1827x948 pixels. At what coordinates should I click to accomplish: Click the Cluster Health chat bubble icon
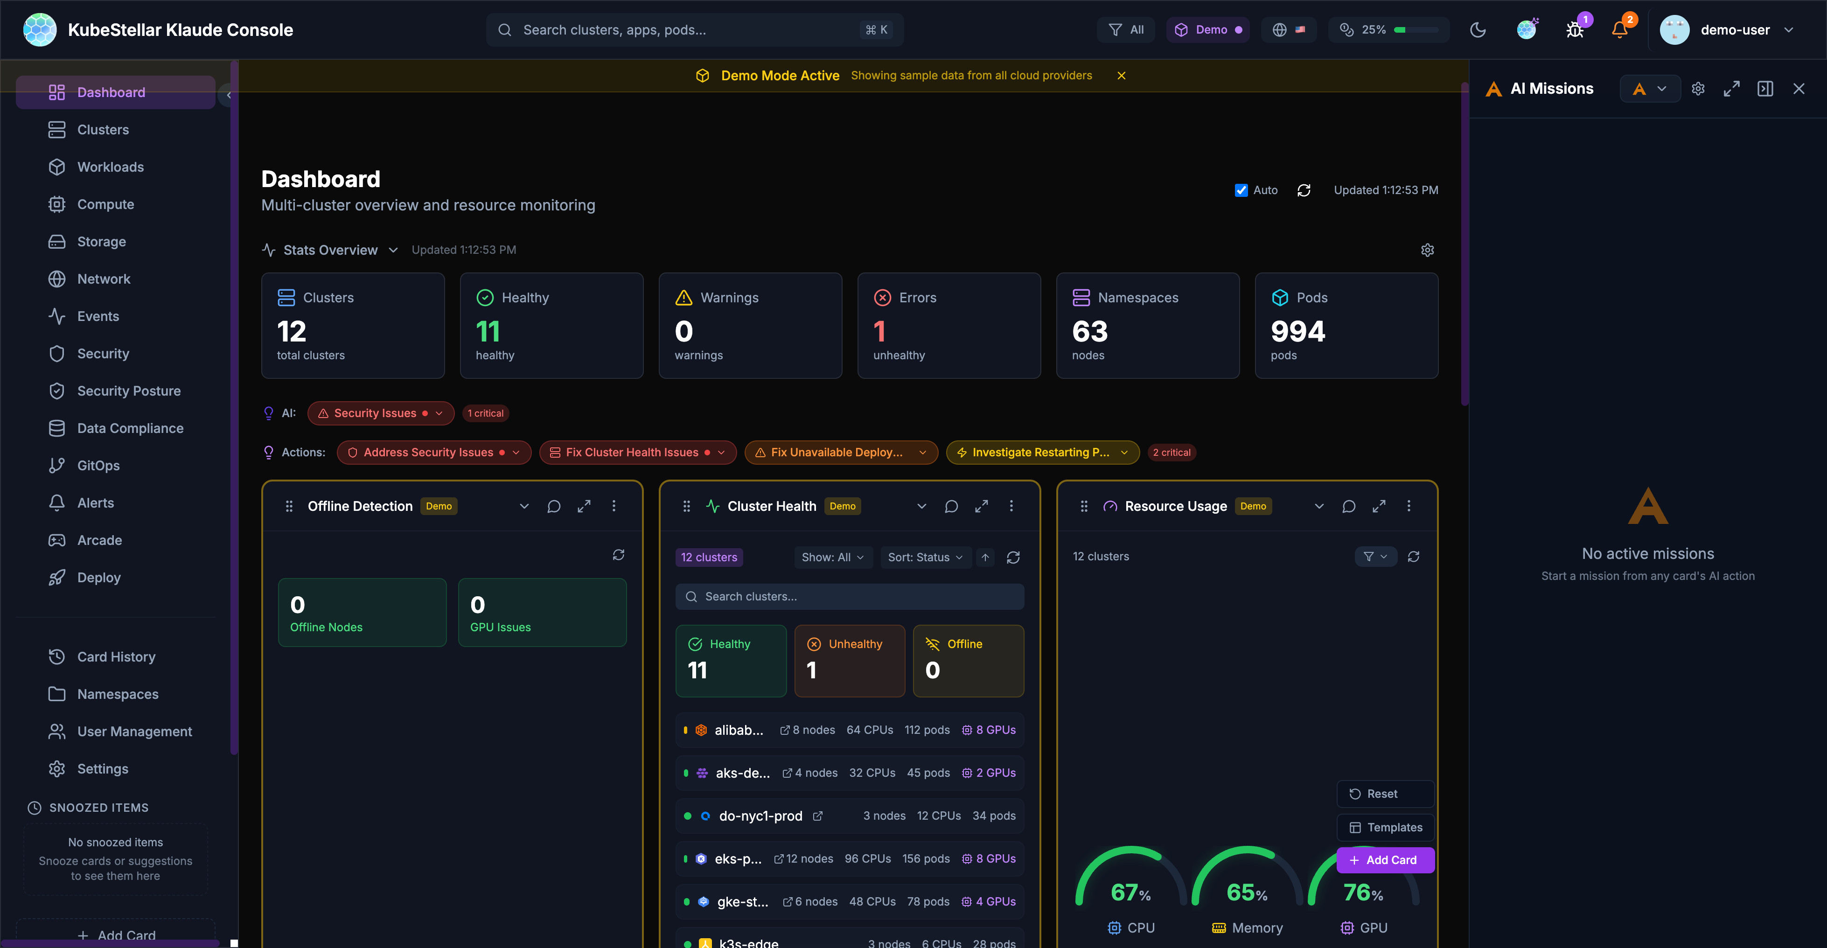pyautogui.click(x=951, y=506)
